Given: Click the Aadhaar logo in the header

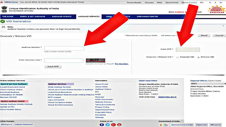Looking at the screenshot, I should pos(216,10).
